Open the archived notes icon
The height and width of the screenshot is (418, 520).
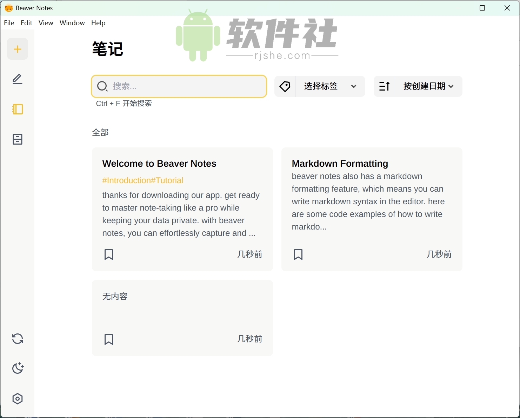coord(17,139)
